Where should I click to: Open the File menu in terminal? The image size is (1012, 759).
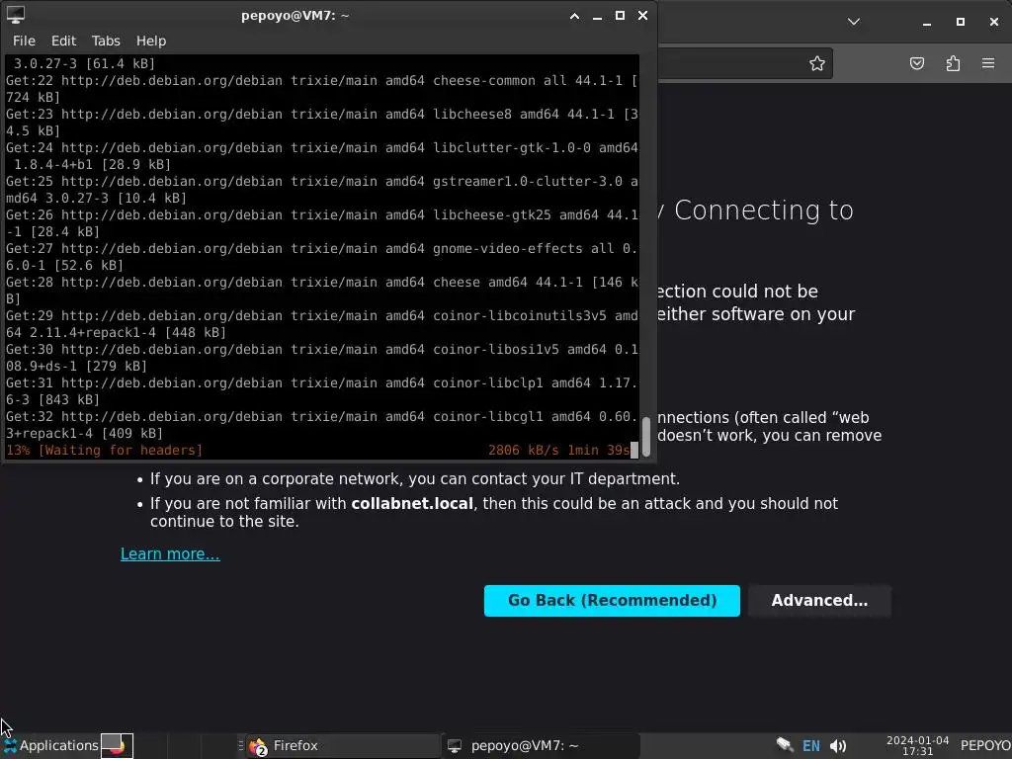24,41
